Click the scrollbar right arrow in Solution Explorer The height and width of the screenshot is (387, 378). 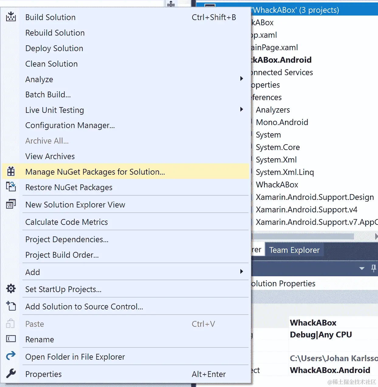pyautogui.click(x=376, y=236)
